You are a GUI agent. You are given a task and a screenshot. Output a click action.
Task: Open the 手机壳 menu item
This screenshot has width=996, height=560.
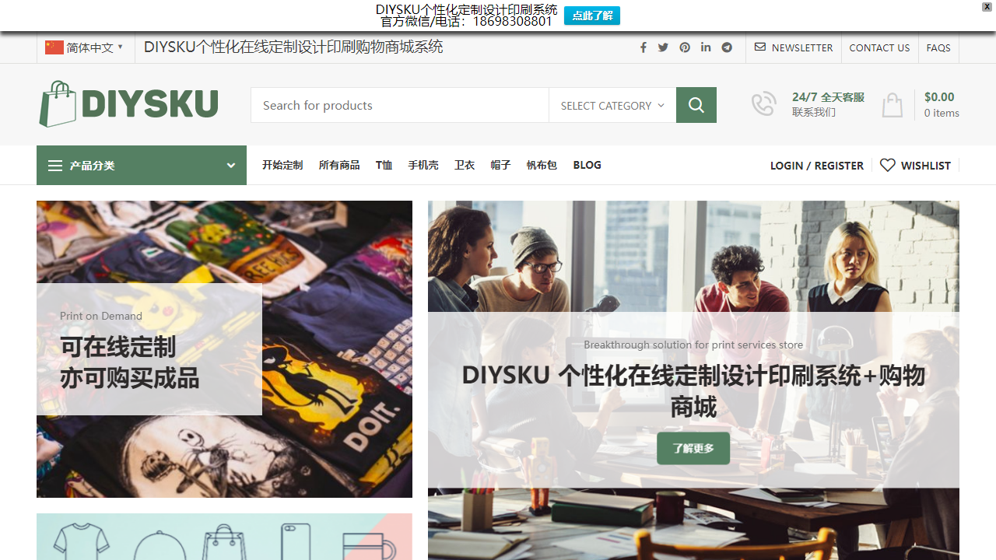[423, 165]
